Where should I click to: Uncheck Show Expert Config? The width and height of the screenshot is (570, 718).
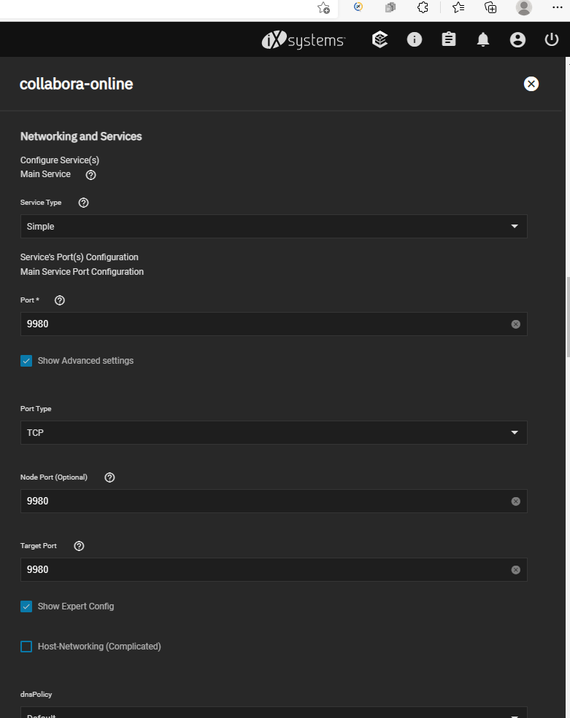coord(26,606)
